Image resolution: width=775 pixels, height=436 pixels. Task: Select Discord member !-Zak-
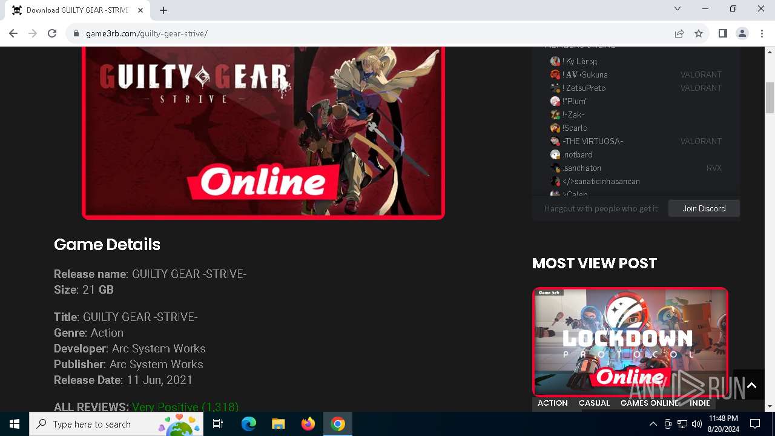567,114
